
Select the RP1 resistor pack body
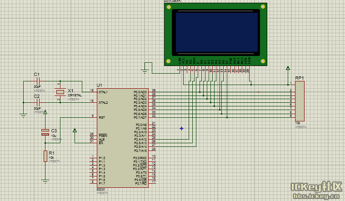300,101
